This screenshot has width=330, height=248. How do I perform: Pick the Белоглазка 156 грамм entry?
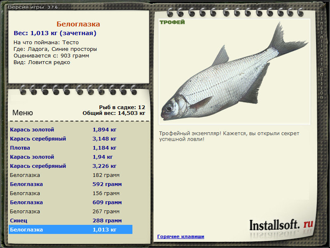coord(71,193)
